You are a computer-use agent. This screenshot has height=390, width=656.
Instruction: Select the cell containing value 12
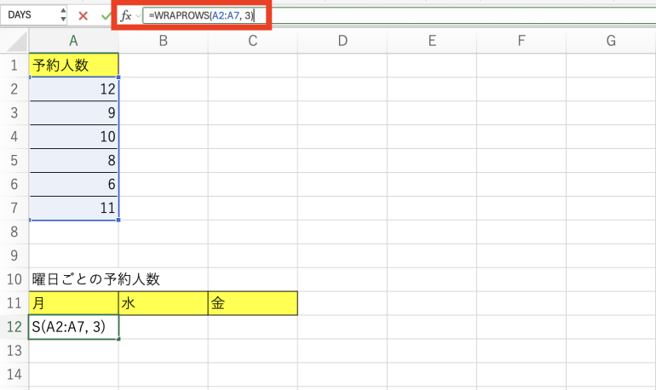click(73, 89)
